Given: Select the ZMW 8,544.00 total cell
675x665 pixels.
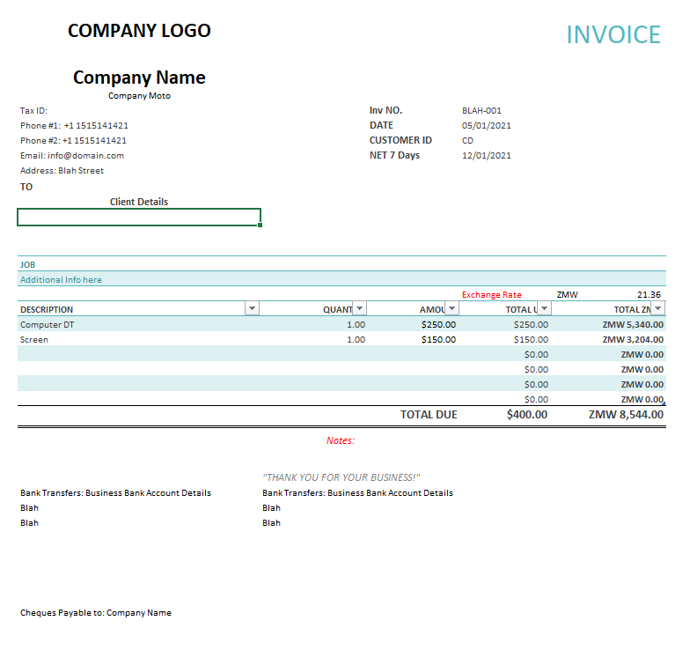Looking at the screenshot, I should [x=626, y=415].
